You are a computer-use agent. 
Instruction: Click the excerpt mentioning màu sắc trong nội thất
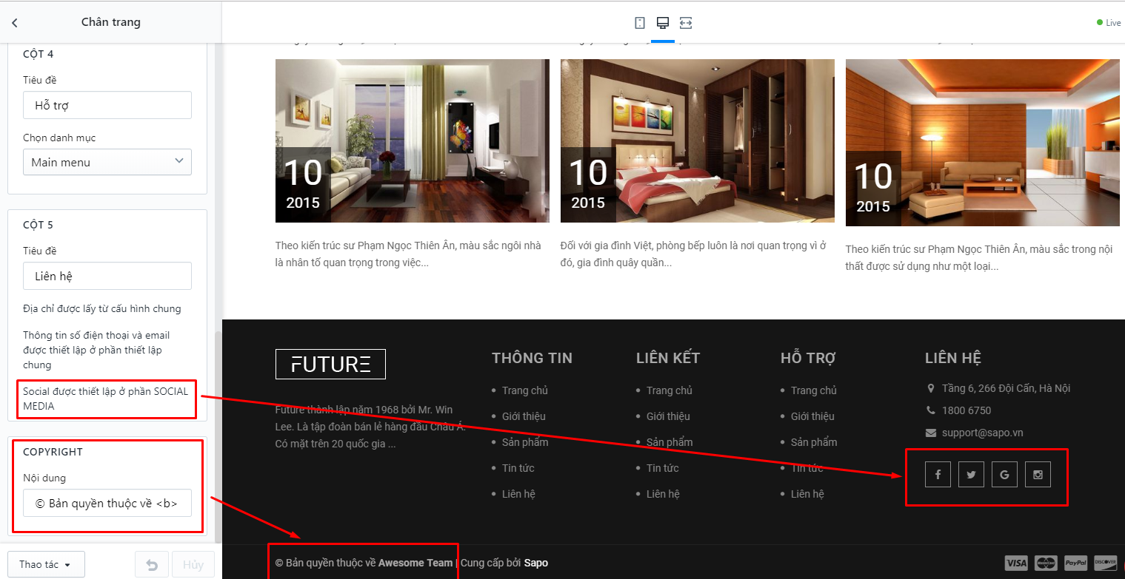coord(979,257)
